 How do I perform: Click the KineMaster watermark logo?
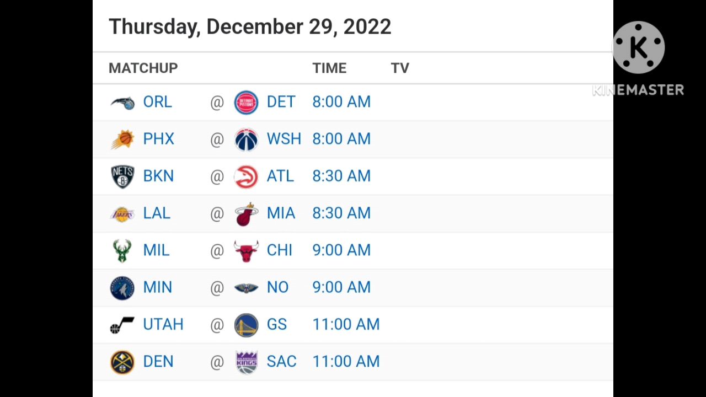point(638,58)
